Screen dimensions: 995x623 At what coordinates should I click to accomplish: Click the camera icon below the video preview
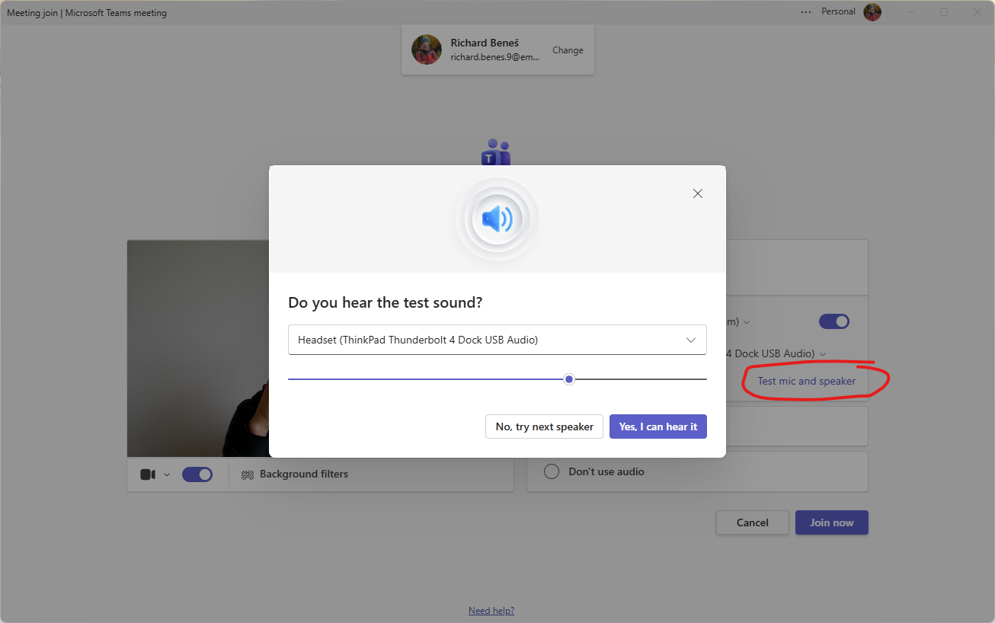[148, 474]
